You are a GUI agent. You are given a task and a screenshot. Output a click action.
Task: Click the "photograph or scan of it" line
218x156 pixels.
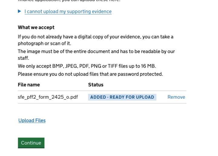44,43
